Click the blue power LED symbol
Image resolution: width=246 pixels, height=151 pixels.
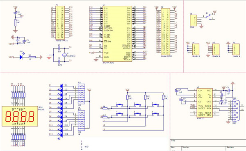pyautogui.click(x=21, y=57)
